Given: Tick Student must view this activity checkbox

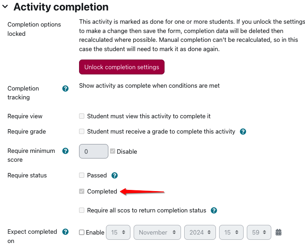Looking at the screenshot, I should (82, 116).
